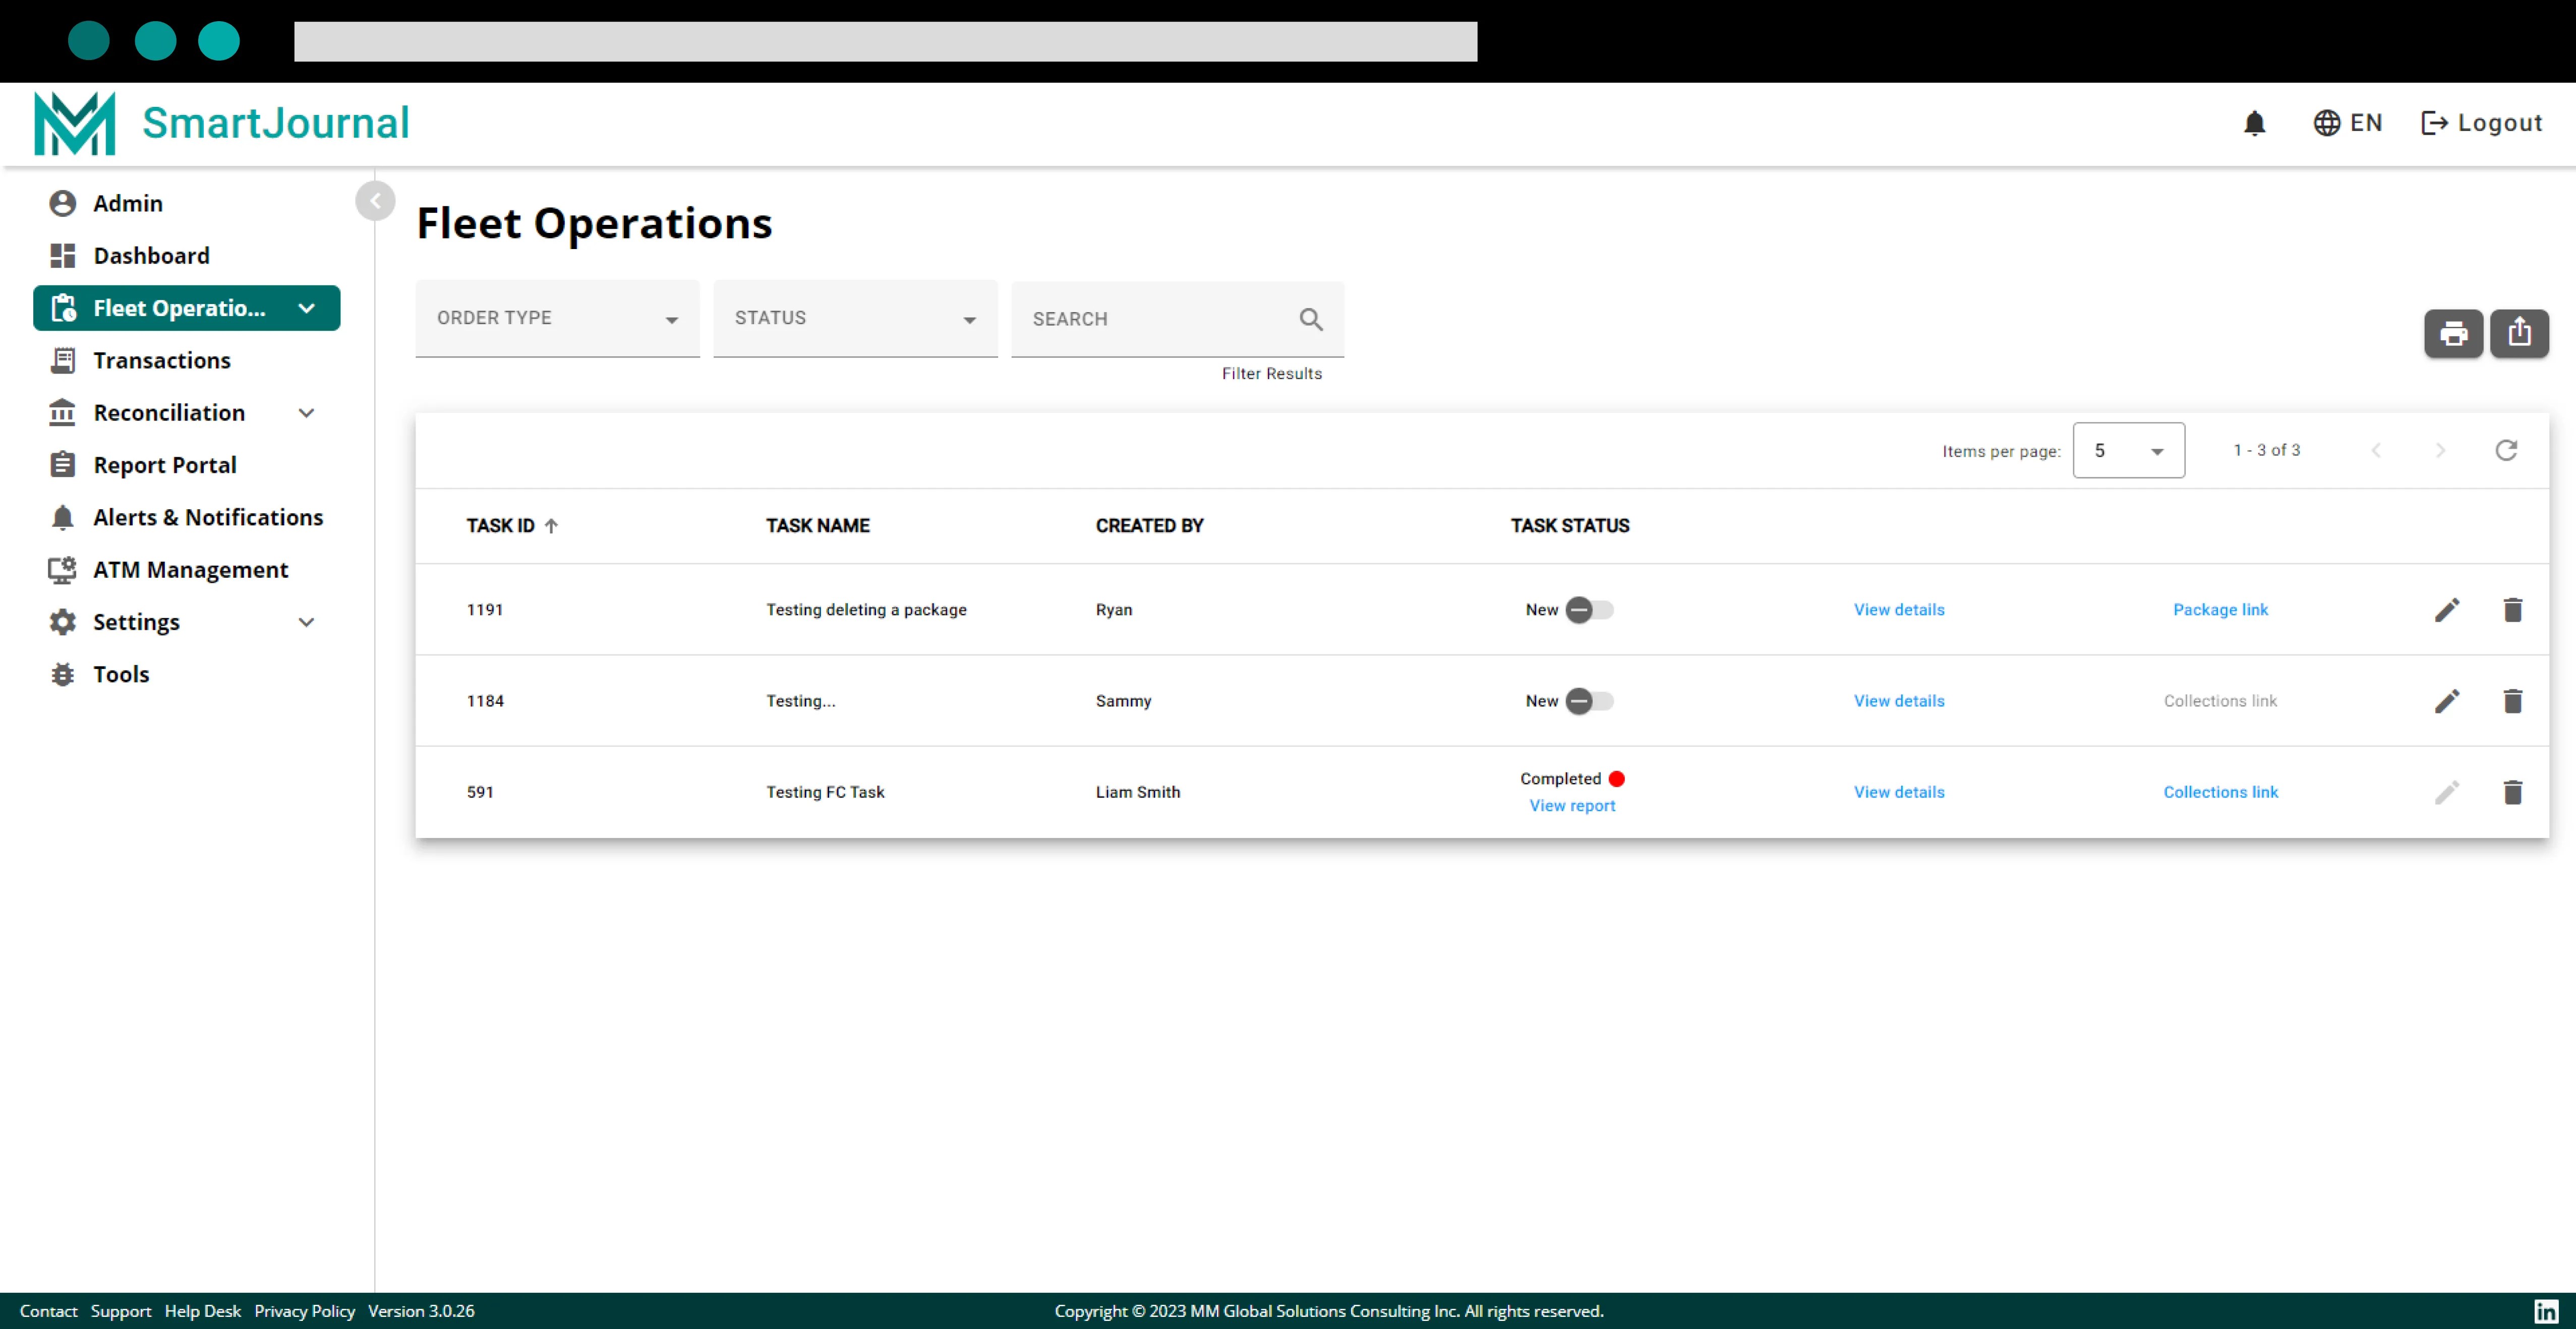Toggle status switch for task 1191
The height and width of the screenshot is (1329, 2576).
pyautogui.click(x=1589, y=610)
